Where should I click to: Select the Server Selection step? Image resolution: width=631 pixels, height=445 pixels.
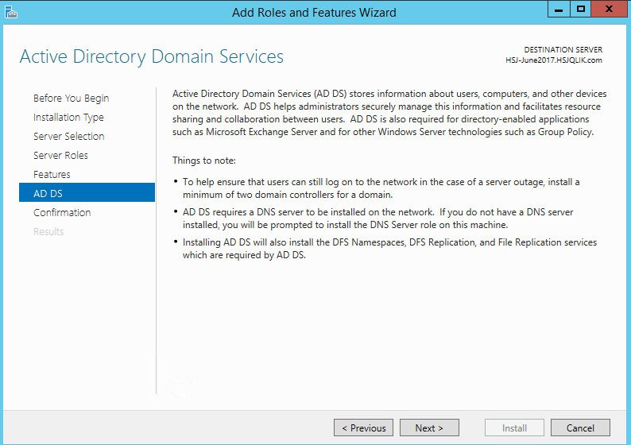pyautogui.click(x=69, y=137)
